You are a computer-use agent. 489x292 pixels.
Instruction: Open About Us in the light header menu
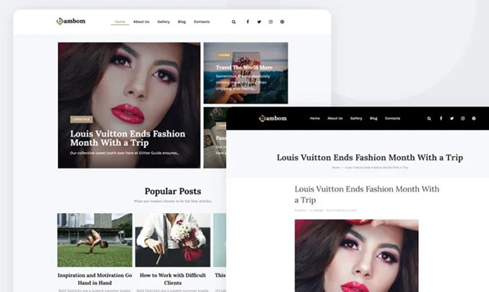pos(141,22)
